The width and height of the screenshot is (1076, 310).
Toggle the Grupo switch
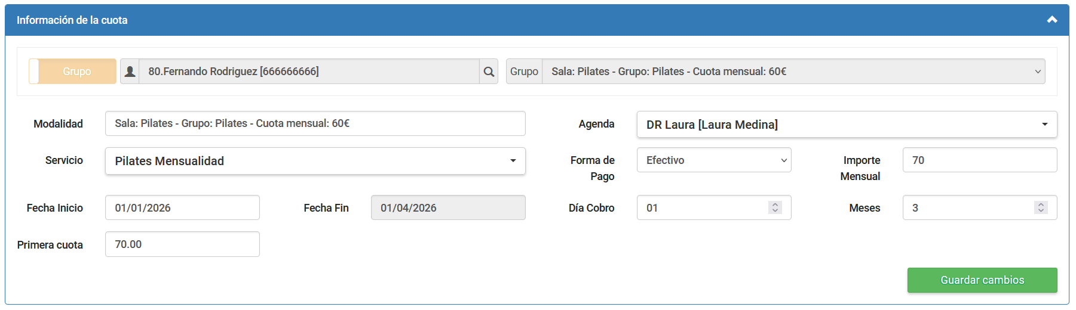click(73, 72)
